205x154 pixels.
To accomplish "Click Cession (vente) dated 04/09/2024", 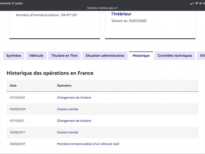I will pyautogui.click(x=68, y=109).
